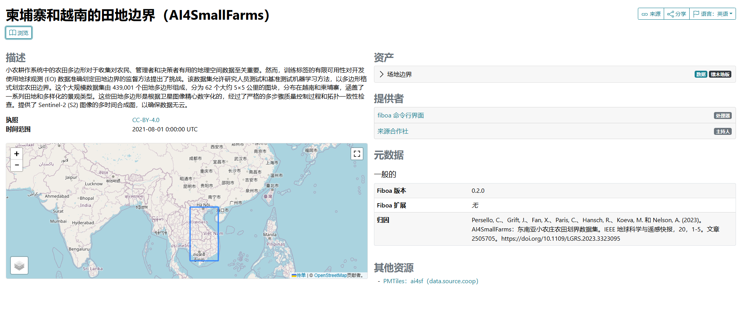Open the 来源合作社 provider link
Screen dimensions: 741x311
coord(393,131)
